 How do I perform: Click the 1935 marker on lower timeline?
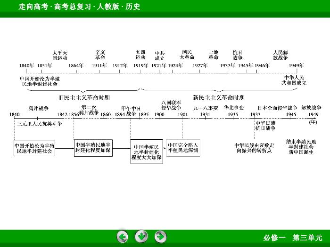233,114
